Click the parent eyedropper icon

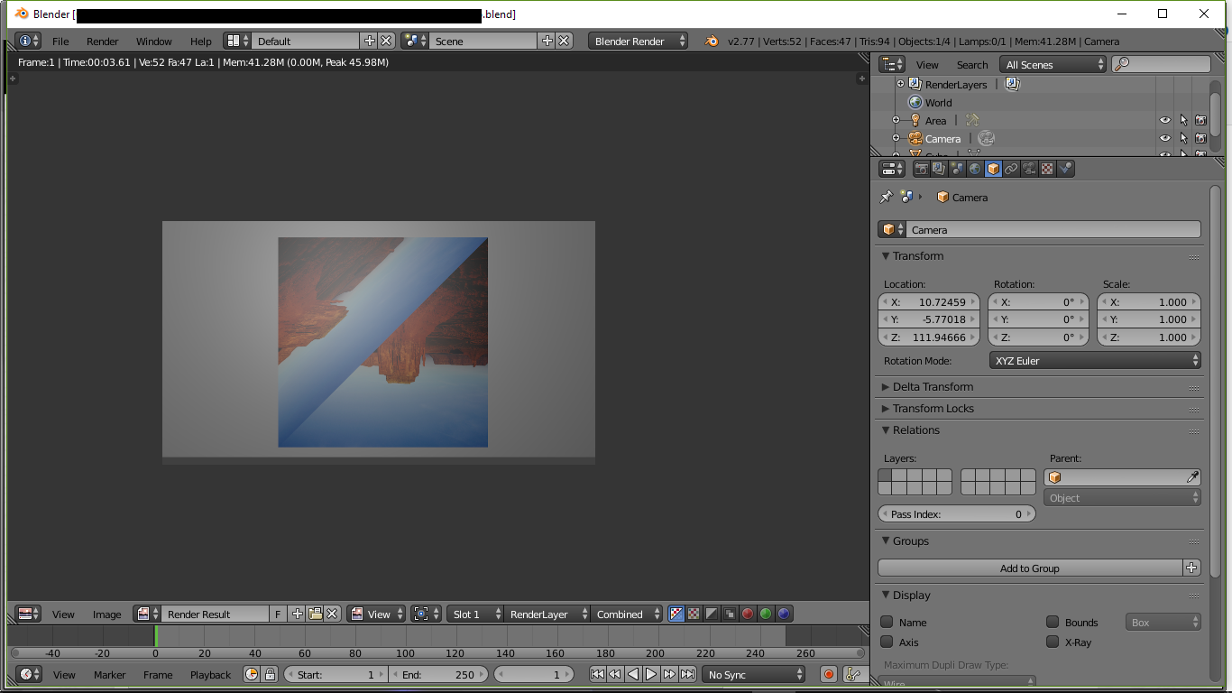(x=1192, y=477)
